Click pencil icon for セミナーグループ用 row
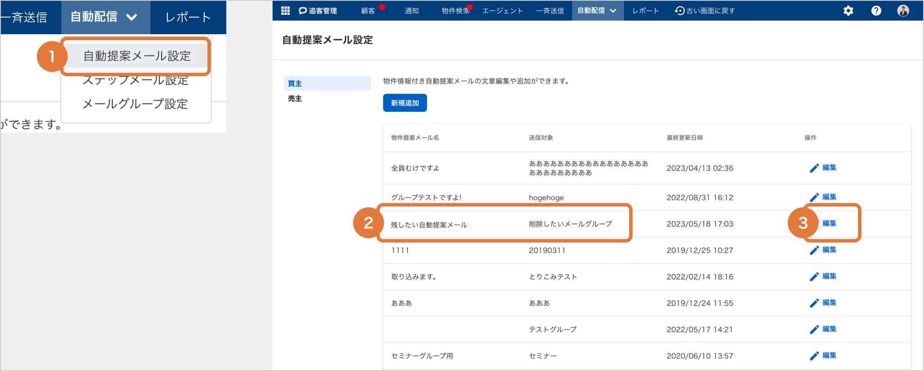The width and height of the screenshot is (924, 371). (x=814, y=356)
